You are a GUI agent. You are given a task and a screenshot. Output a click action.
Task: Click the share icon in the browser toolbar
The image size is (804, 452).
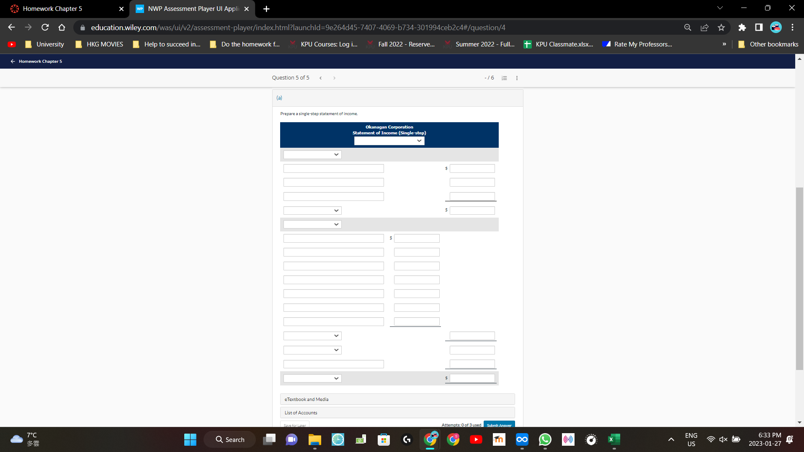click(x=704, y=27)
